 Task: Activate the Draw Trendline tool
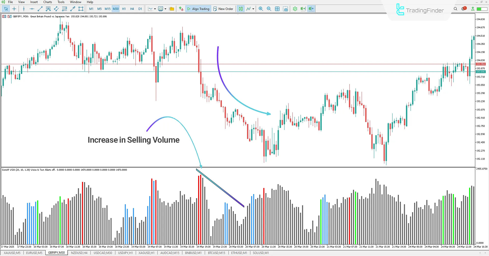(40, 9)
